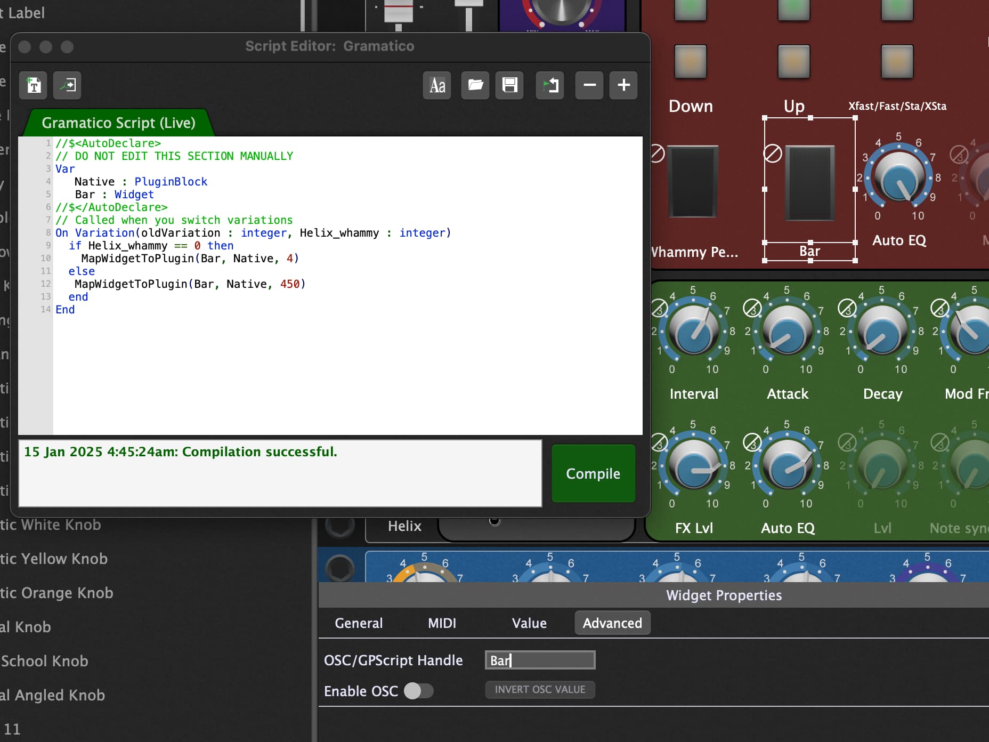Viewport: 989px width, 742px height.
Task: Click link icon on green Auto EQ knob
Action: tap(752, 442)
